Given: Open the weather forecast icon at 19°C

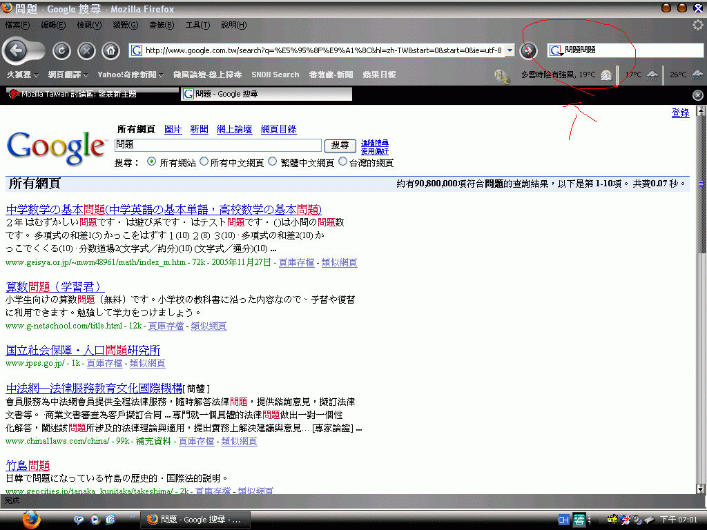Looking at the screenshot, I should [606, 75].
